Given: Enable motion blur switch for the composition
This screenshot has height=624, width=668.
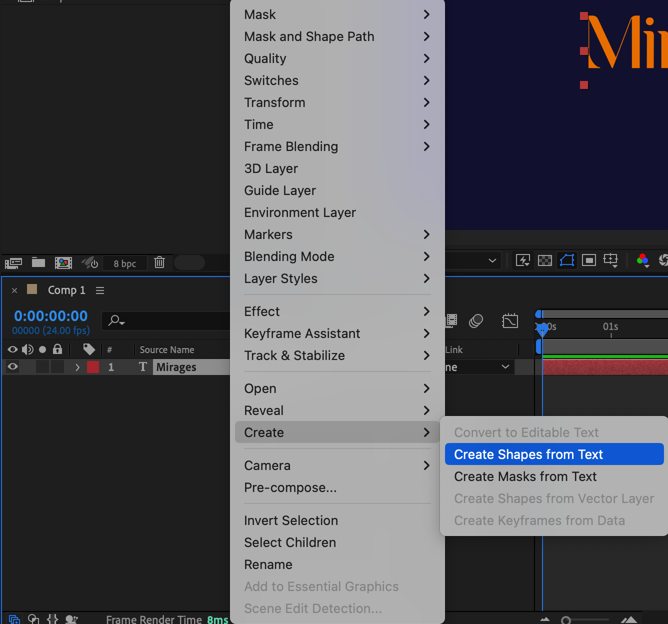Looking at the screenshot, I should [x=476, y=321].
